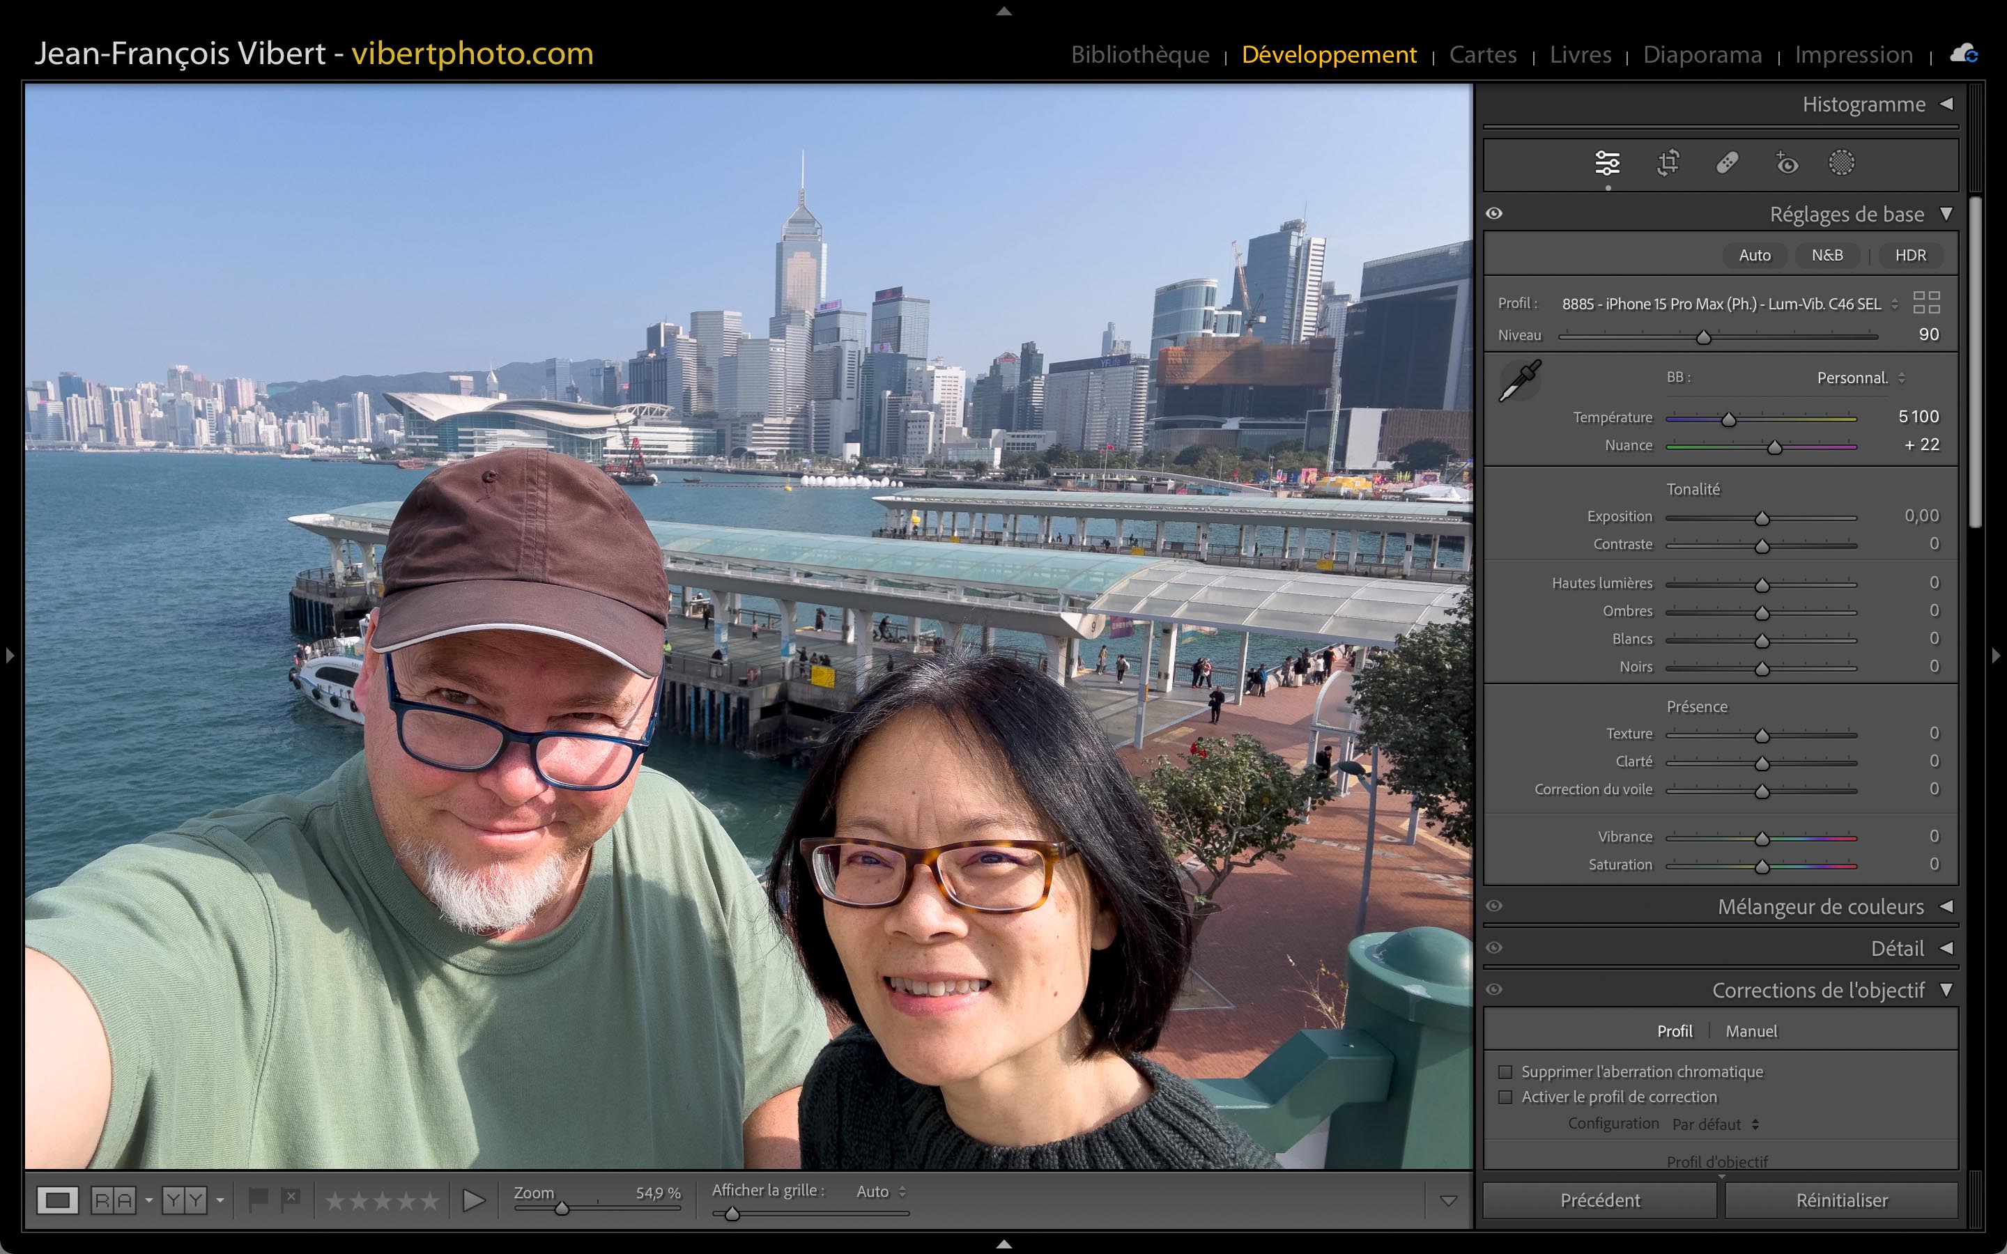Open the Manuel lens corrections tab

(x=1751, y=1031)
